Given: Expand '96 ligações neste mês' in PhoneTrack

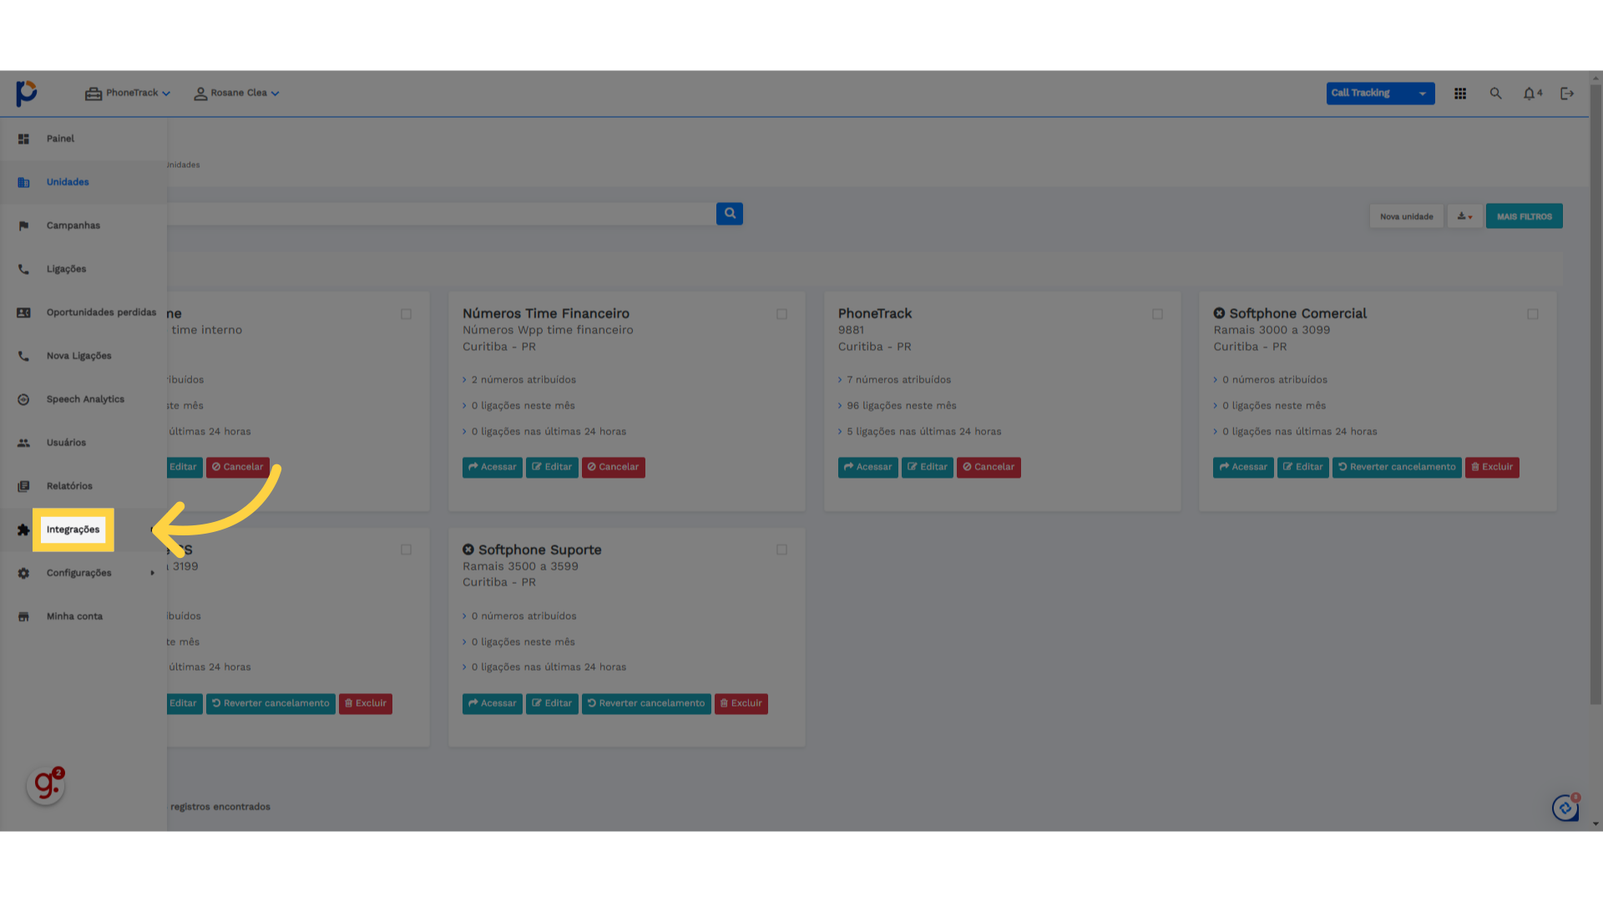Looking at the screenshot, I should coord(898,406).
